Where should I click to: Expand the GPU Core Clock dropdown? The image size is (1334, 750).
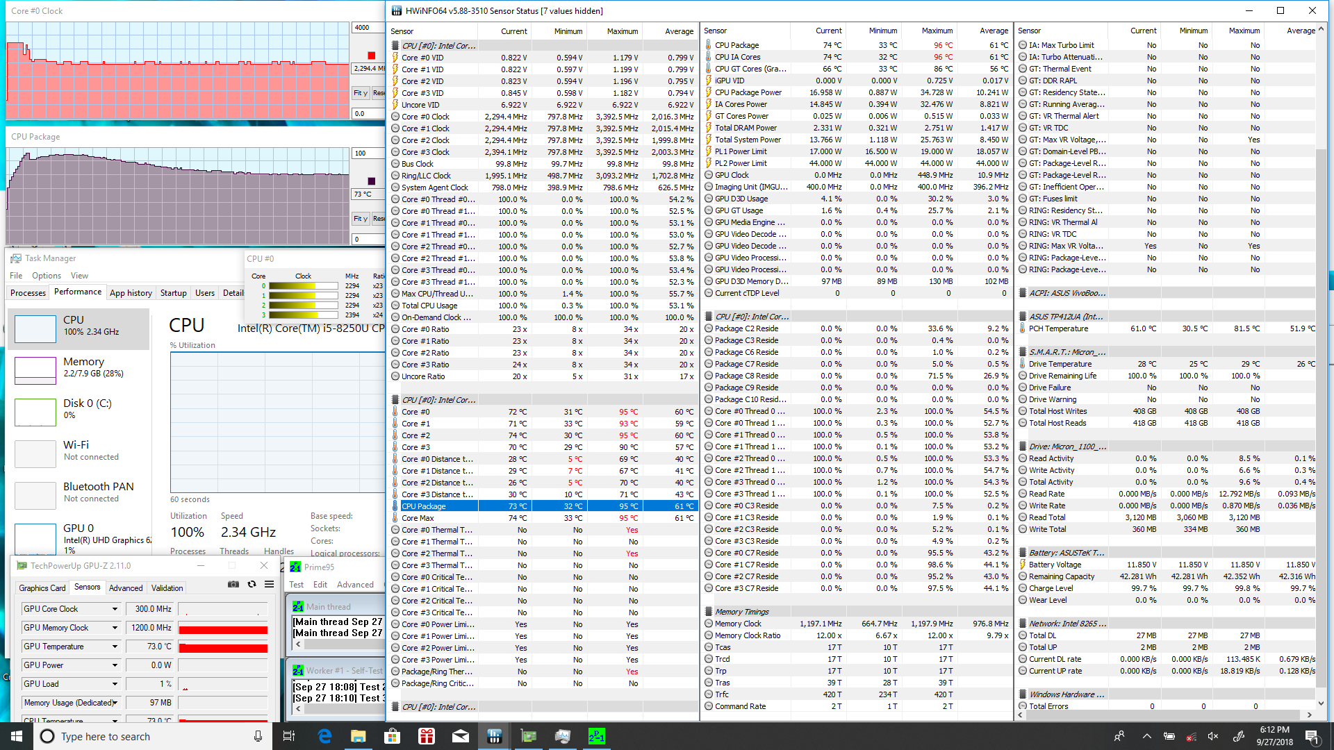tap(115, 609)
